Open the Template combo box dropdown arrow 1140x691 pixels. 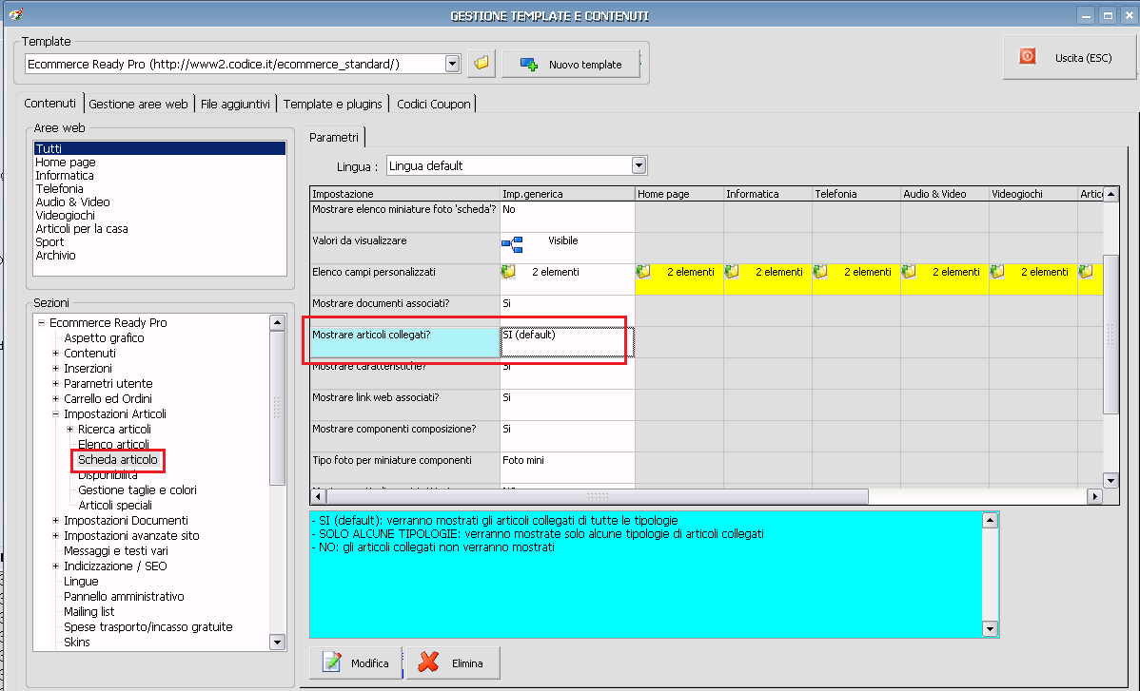(452, 64)
